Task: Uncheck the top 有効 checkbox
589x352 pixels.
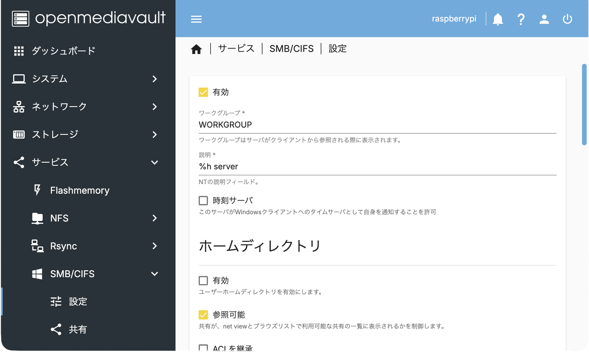Action: tap(203, 92)
